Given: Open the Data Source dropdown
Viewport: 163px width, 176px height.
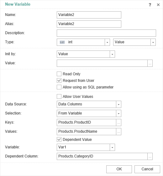Looking at the screenshot, I should pos(118,104).
